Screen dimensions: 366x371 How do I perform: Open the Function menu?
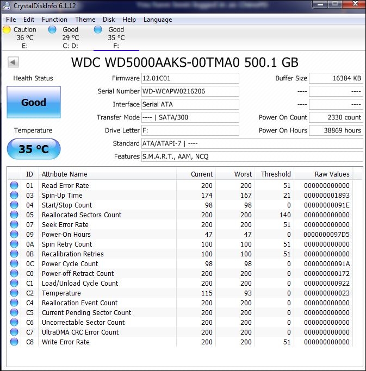tap(54, 20)
